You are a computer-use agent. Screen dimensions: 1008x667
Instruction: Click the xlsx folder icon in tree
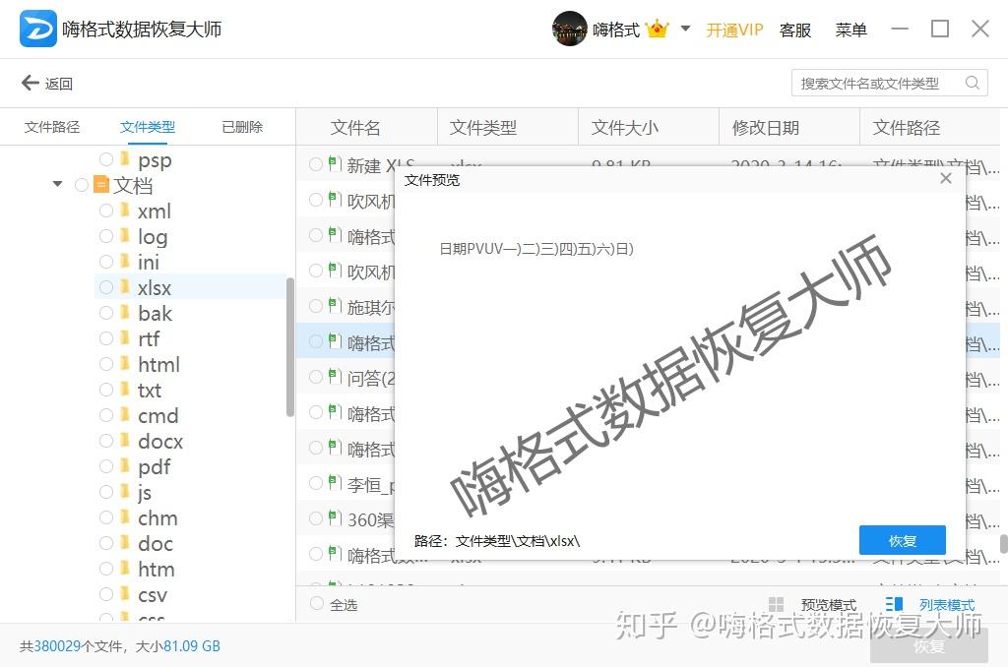click(x=125, y=286)
